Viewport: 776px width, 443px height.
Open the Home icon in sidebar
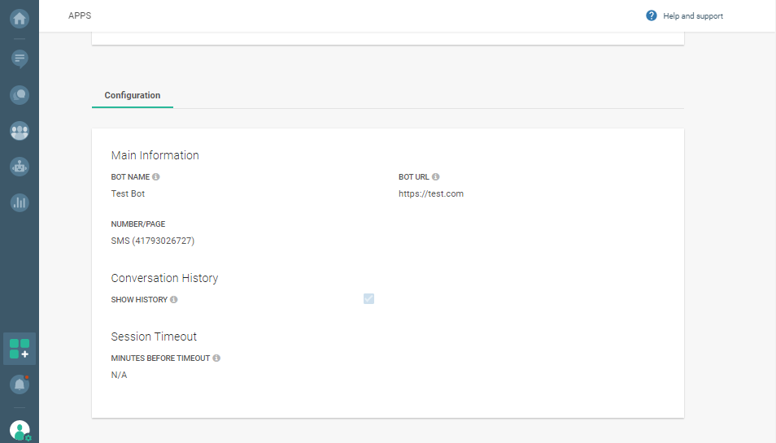[x=20, y=18]
